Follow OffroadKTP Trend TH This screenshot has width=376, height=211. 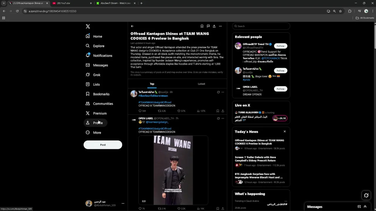point(281,46)
